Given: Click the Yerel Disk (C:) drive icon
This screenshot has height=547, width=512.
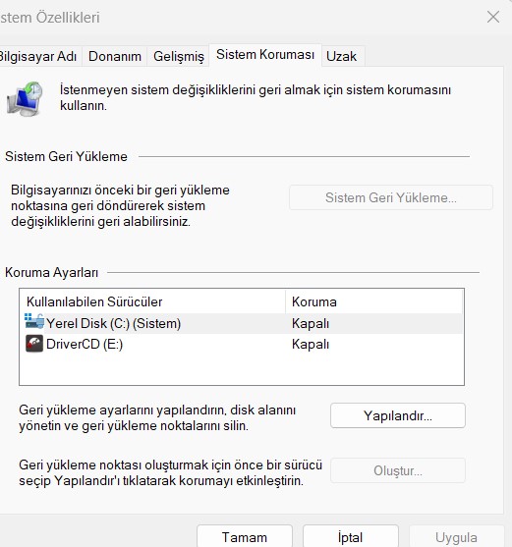Looking at the screenshot, I should click(34, 321).
